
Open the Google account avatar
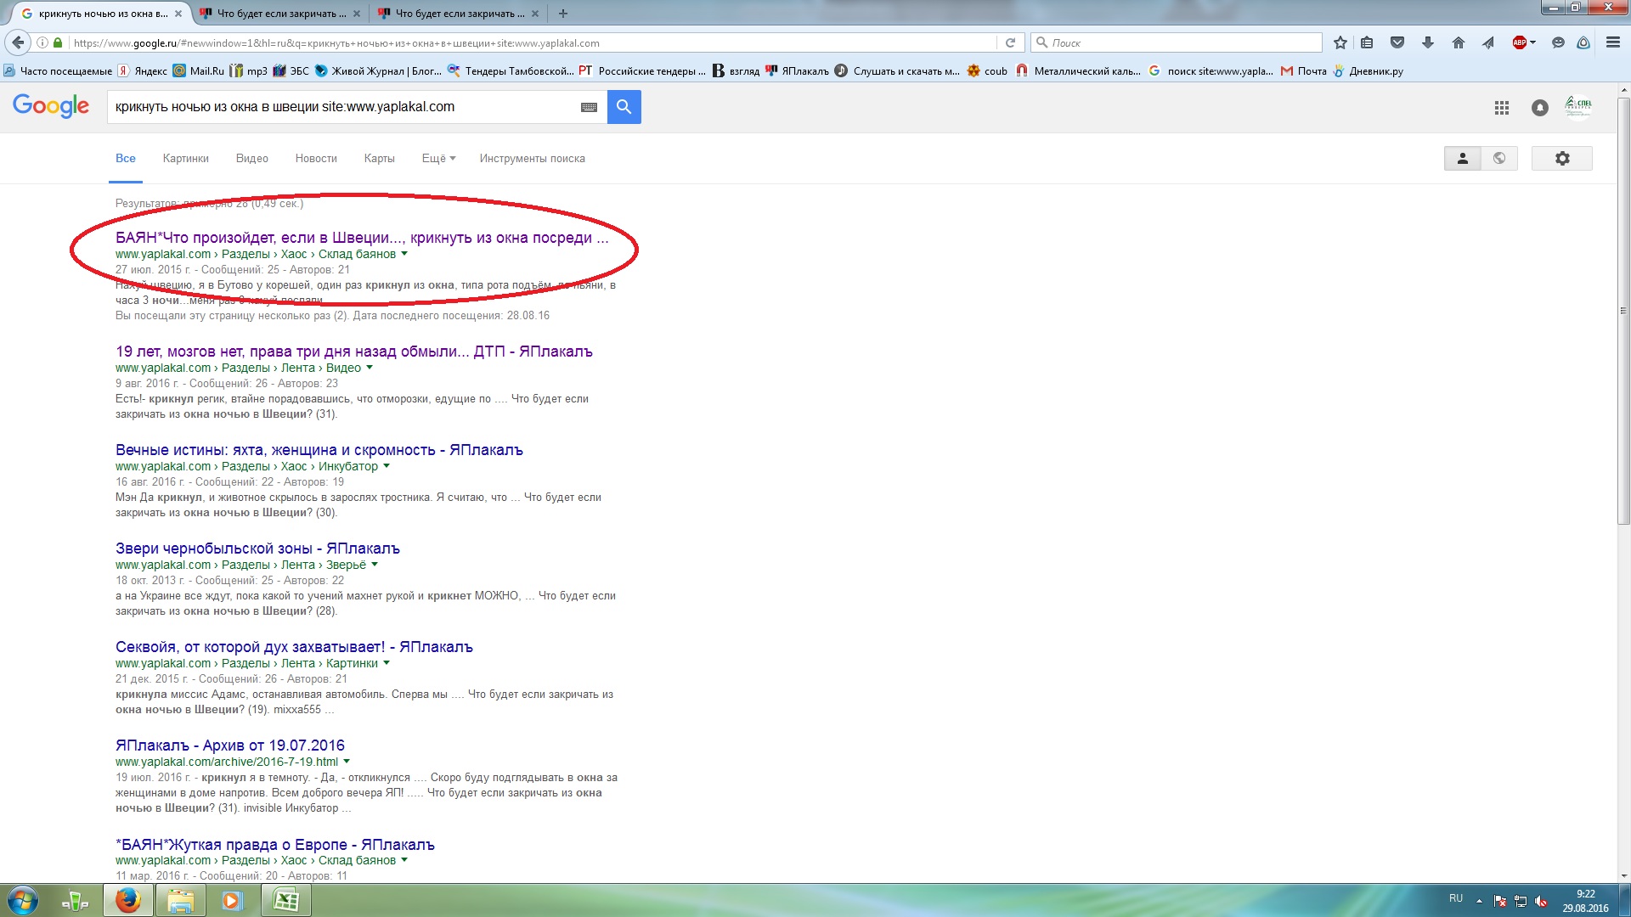point(1578,107)
